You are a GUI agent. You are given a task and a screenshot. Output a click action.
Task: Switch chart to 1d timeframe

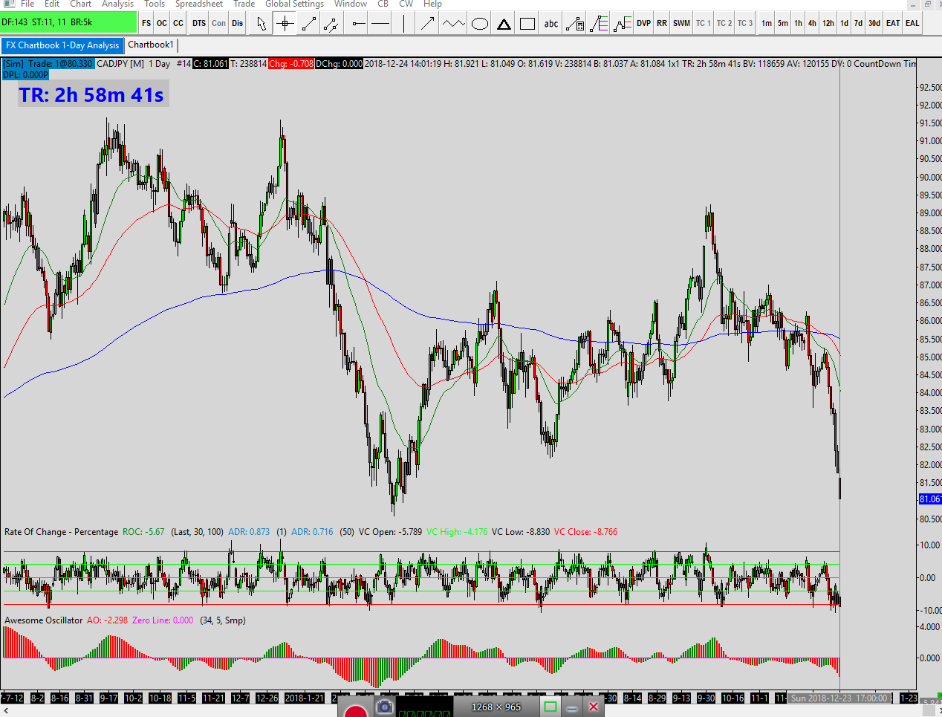[x=844, y=24]
